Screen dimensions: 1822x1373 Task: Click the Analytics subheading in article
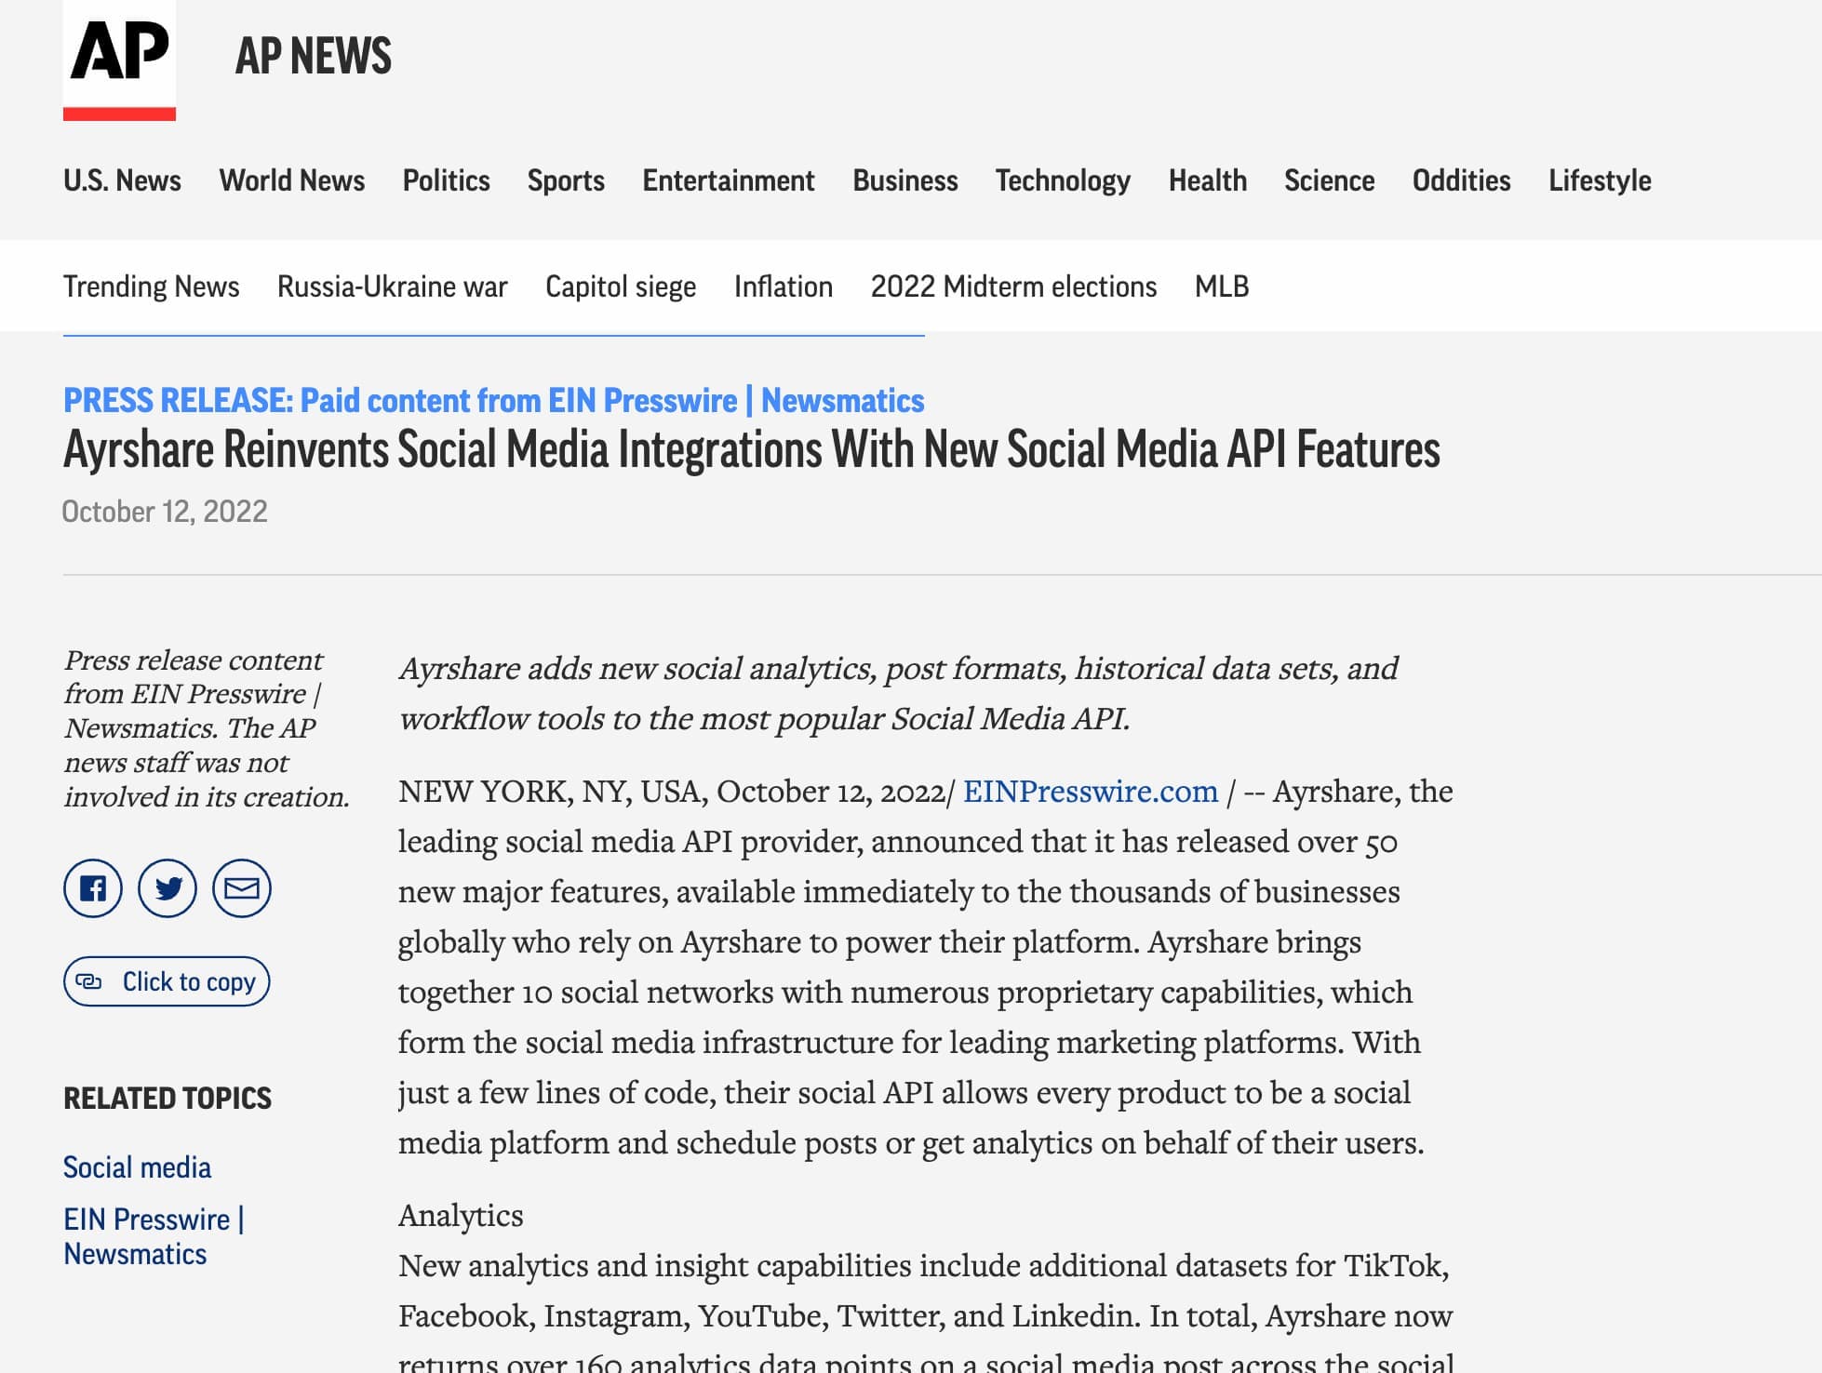pos(461,1215)
